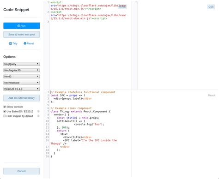
Task: Click the '<div>{props.label}</div>' line
Action: pos(73,99)
